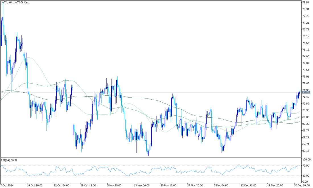Screen dimensions: 313x188
Task: Click the RSI 0.00 scale label
Action: point(305,182)
